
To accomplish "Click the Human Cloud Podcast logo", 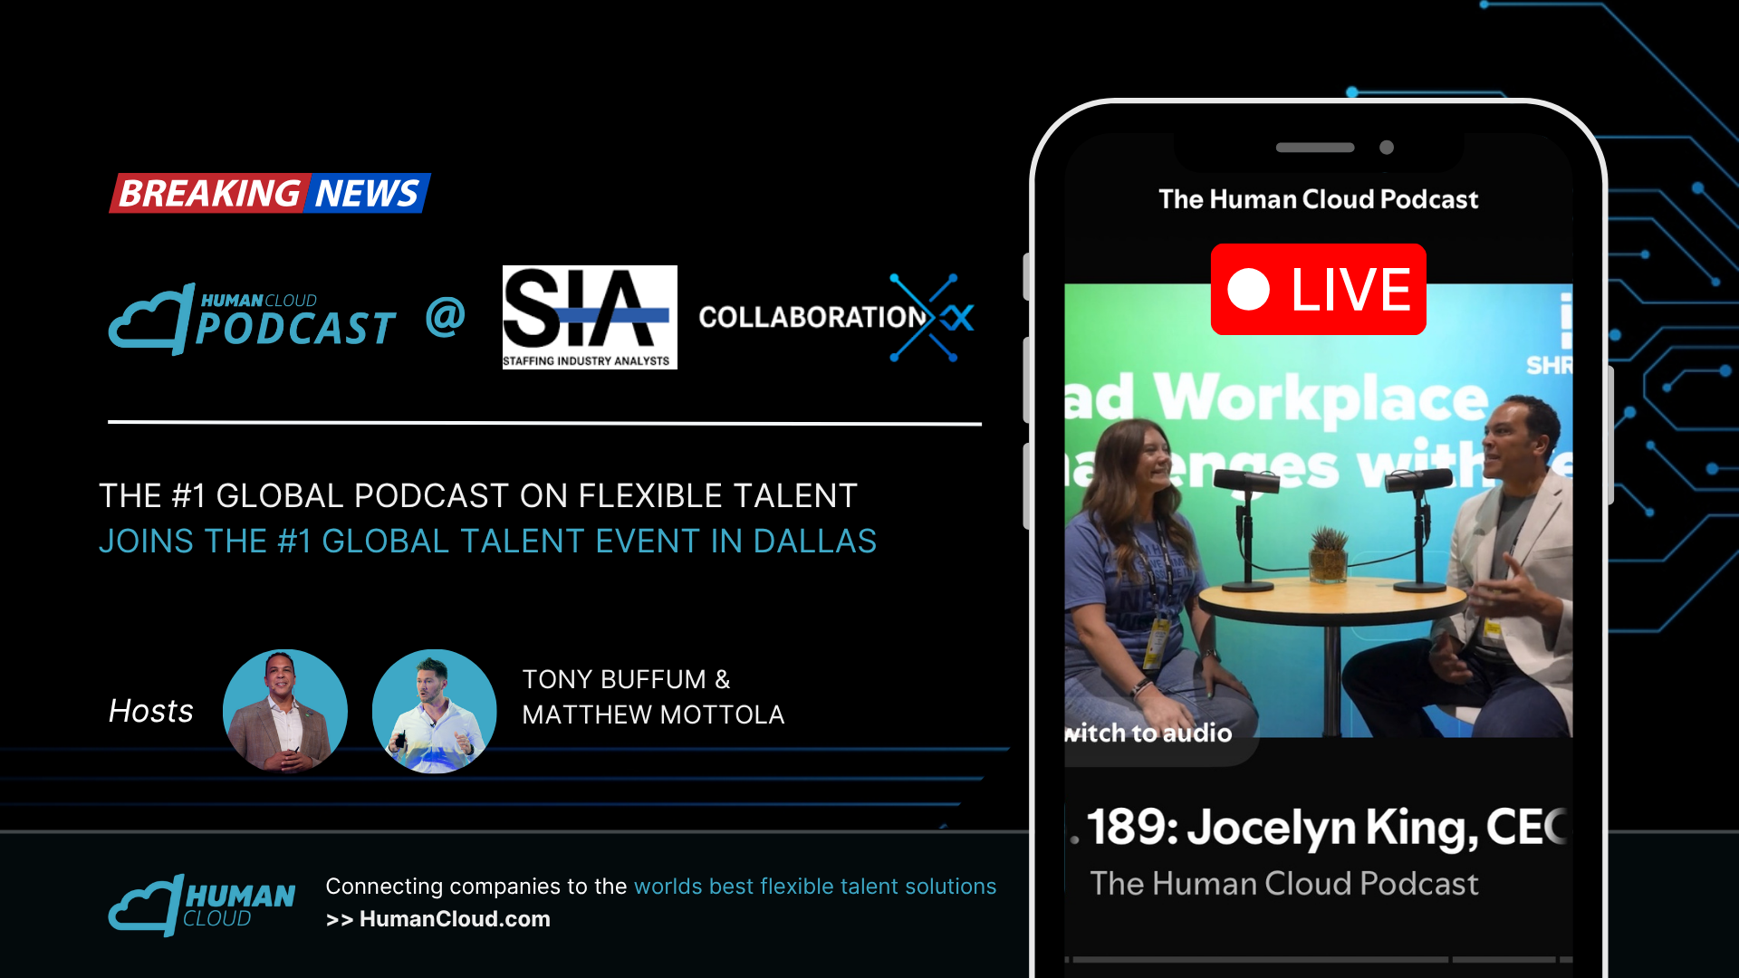I will click(x=253, y=319).
